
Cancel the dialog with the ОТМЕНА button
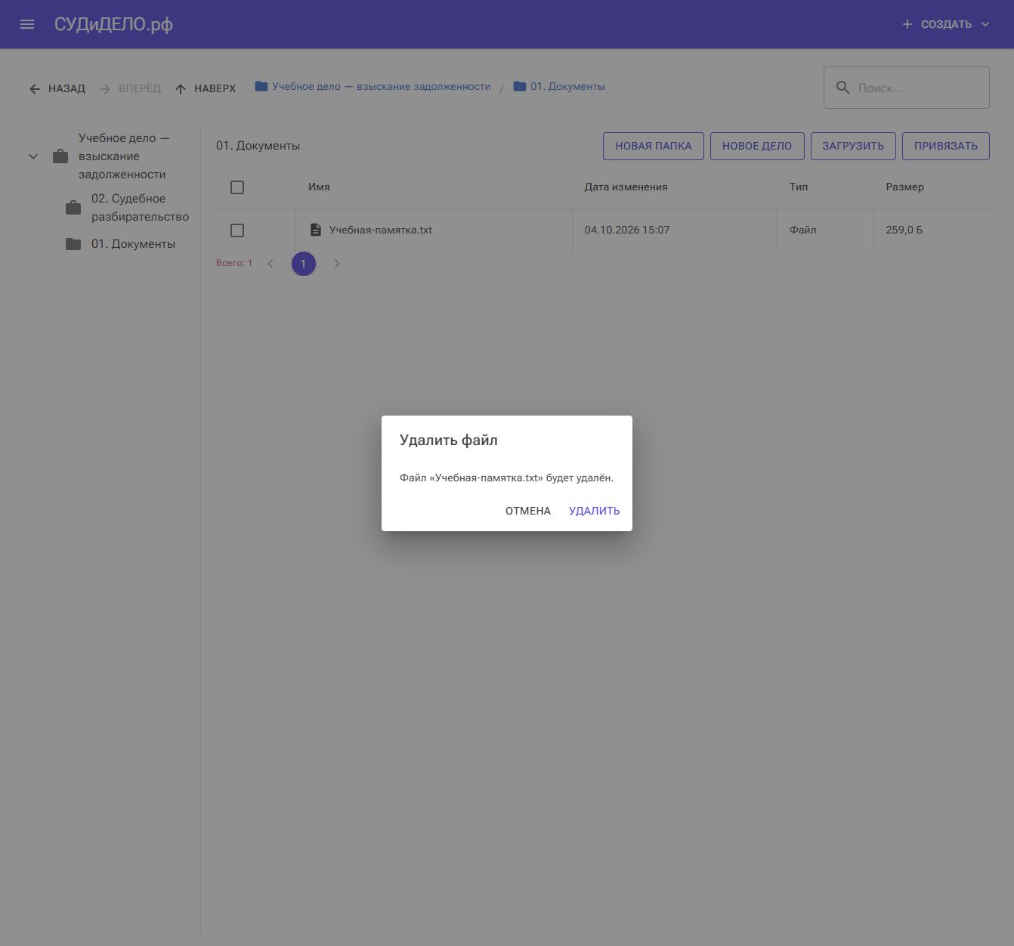[528, 511]
